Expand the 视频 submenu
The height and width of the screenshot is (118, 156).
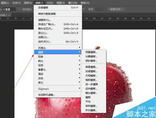58,65
